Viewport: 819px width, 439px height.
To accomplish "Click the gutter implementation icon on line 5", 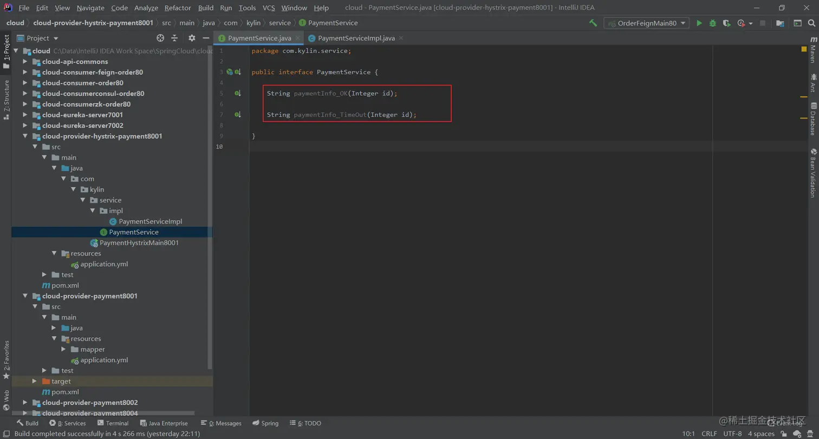I will 237,93.
